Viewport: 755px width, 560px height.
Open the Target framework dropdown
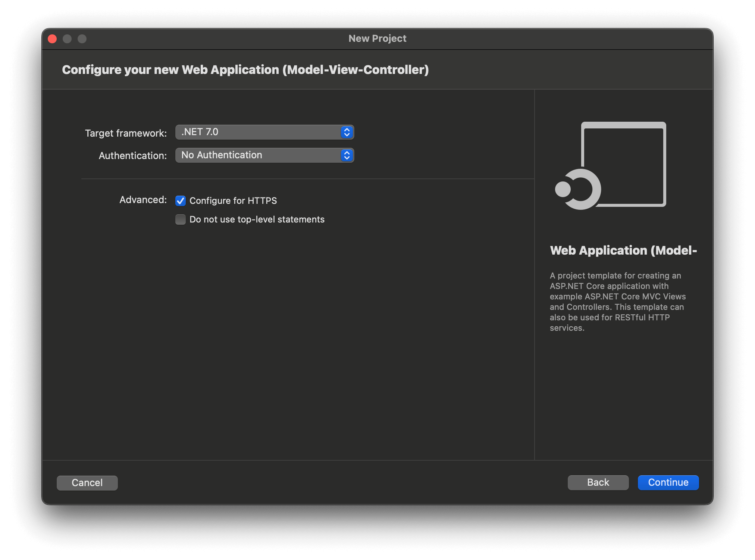[264, 132]
